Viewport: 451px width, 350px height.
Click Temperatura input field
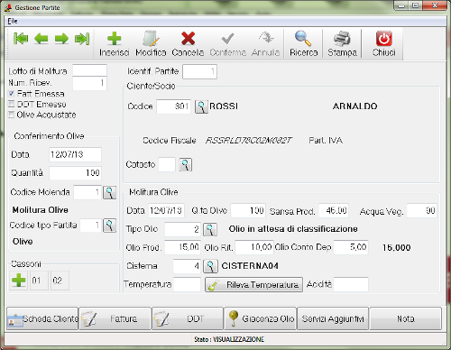pos(187,284)
